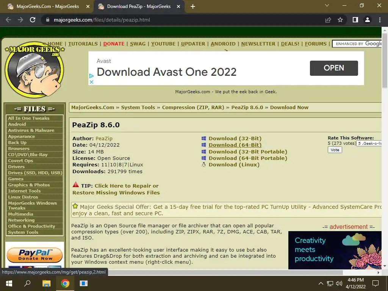
Task: Open the TUTORIALS nav link
Action: click(83, 44)
